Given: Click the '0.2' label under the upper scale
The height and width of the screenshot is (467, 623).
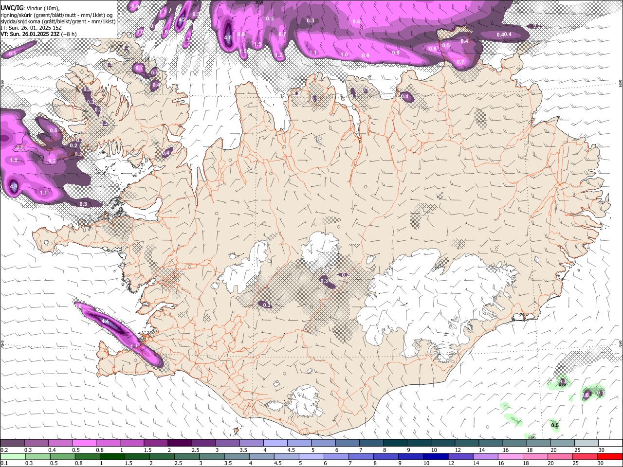Looking at the screenshot, I should (4, 450).
